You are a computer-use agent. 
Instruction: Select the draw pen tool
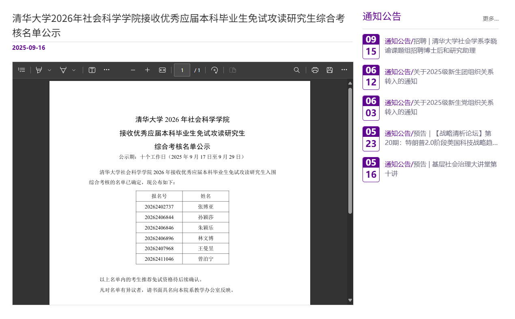pyautogui.click(x=63, y=70)
